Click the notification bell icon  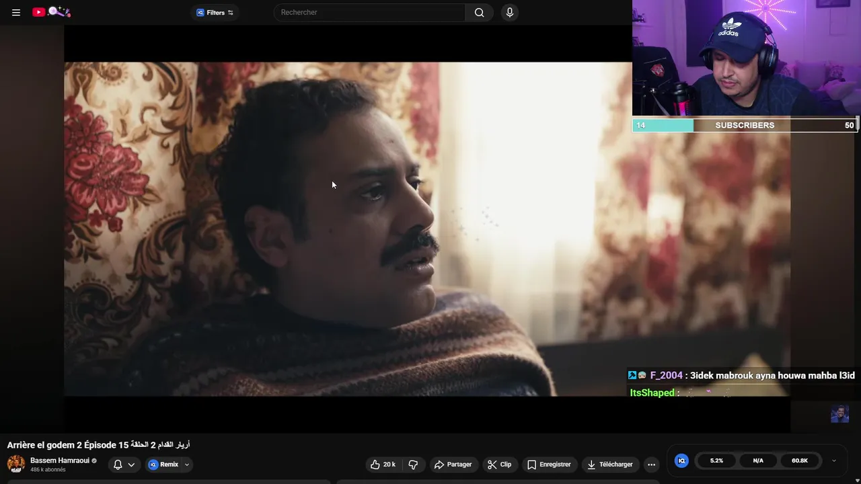118,465
